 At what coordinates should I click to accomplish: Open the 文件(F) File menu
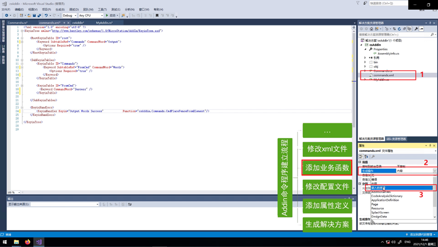click(x=6, y=9)
